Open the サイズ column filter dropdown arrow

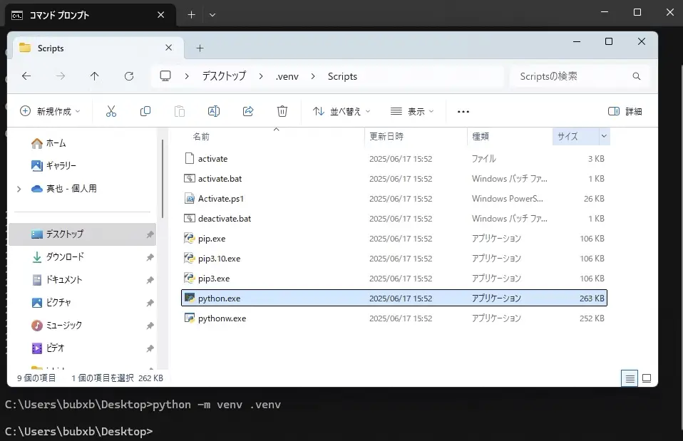point(604,136)
